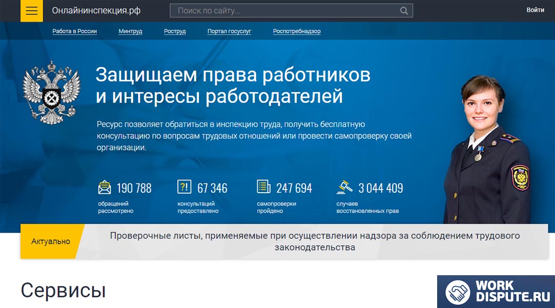Viewport: 555px width, 308px height.
Task: Click the Защищаем права работников headline
Action: tap(233, 85)
